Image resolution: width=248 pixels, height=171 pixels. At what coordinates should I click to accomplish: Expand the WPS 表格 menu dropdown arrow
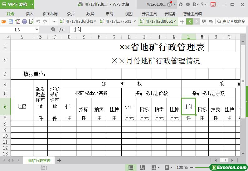32,4
